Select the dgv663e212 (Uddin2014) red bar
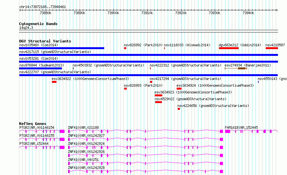The width and height of the screenshot is (287, 175). click(229, 48)
